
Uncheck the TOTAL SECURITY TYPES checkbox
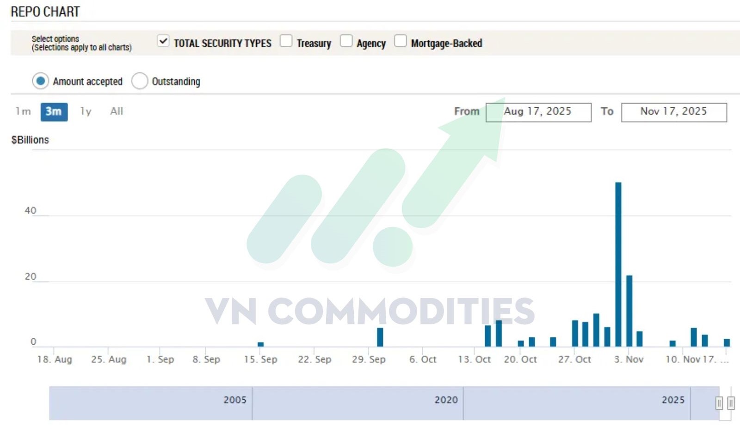coord(163,41)
